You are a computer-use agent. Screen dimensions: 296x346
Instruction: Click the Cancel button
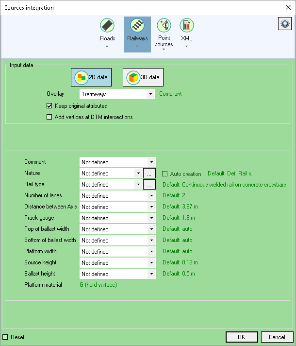point(277,337)
